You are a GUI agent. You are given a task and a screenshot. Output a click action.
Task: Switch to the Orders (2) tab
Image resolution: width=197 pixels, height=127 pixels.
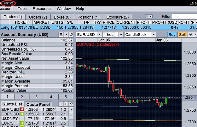click(38, 17)
